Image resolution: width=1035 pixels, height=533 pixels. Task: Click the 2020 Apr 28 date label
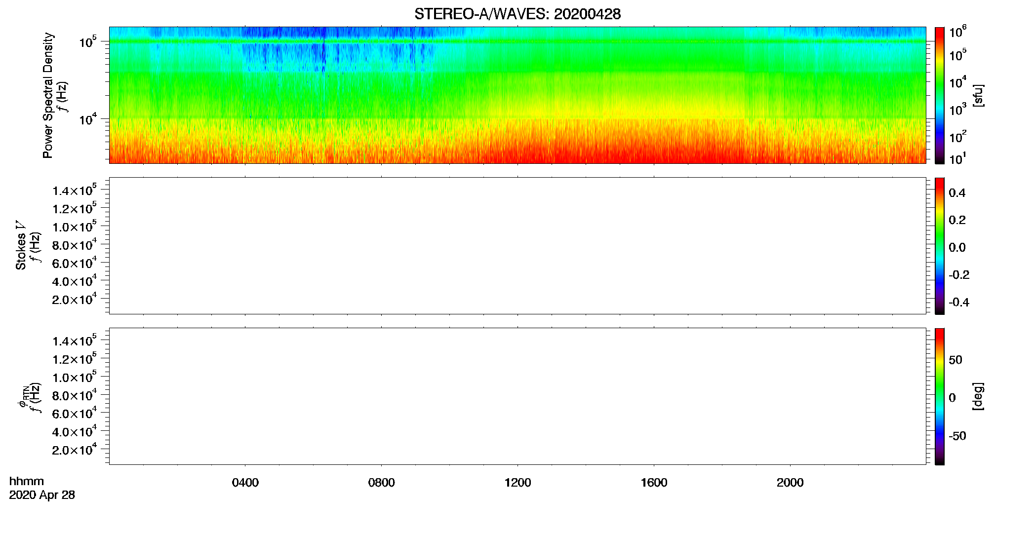click(42, 495)
